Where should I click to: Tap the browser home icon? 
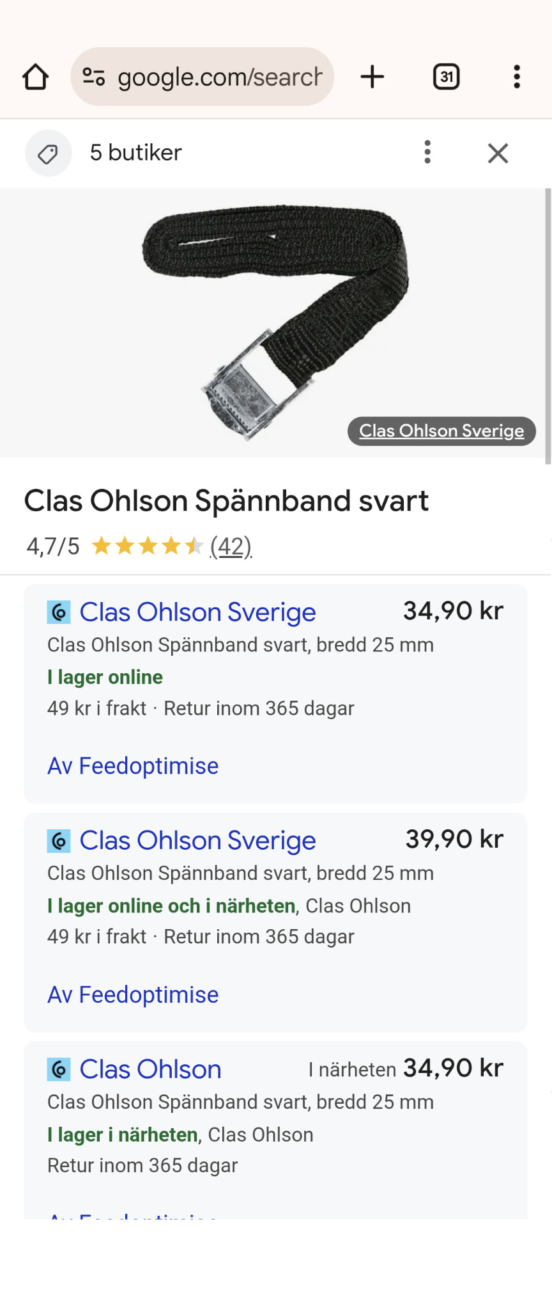click(x=36, y=77)
